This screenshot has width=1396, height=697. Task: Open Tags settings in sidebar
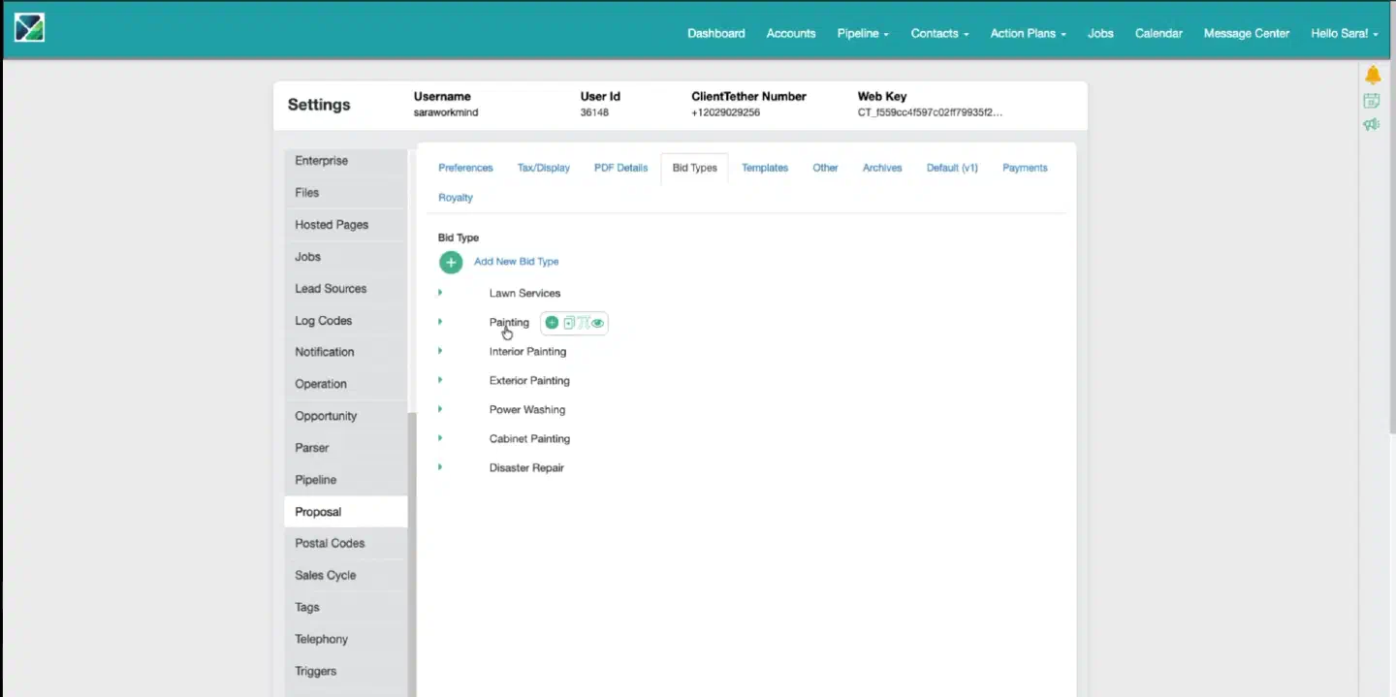pos(346,607)
